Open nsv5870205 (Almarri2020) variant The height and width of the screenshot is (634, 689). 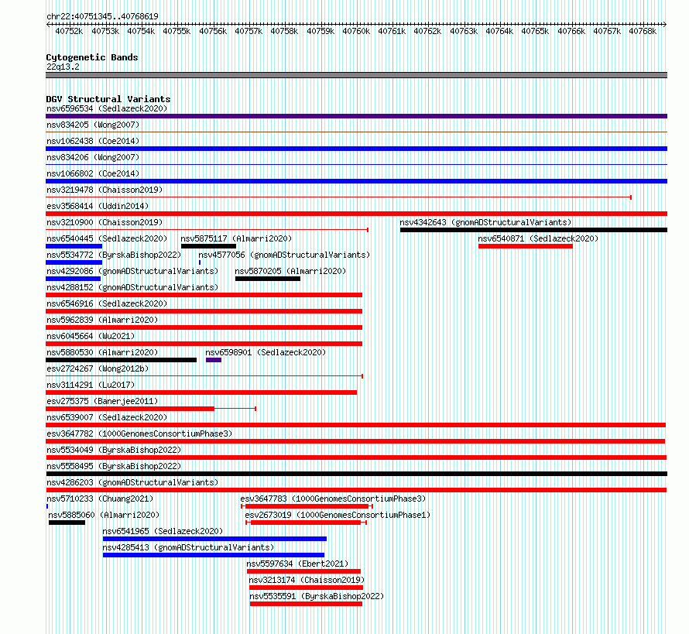290,271
